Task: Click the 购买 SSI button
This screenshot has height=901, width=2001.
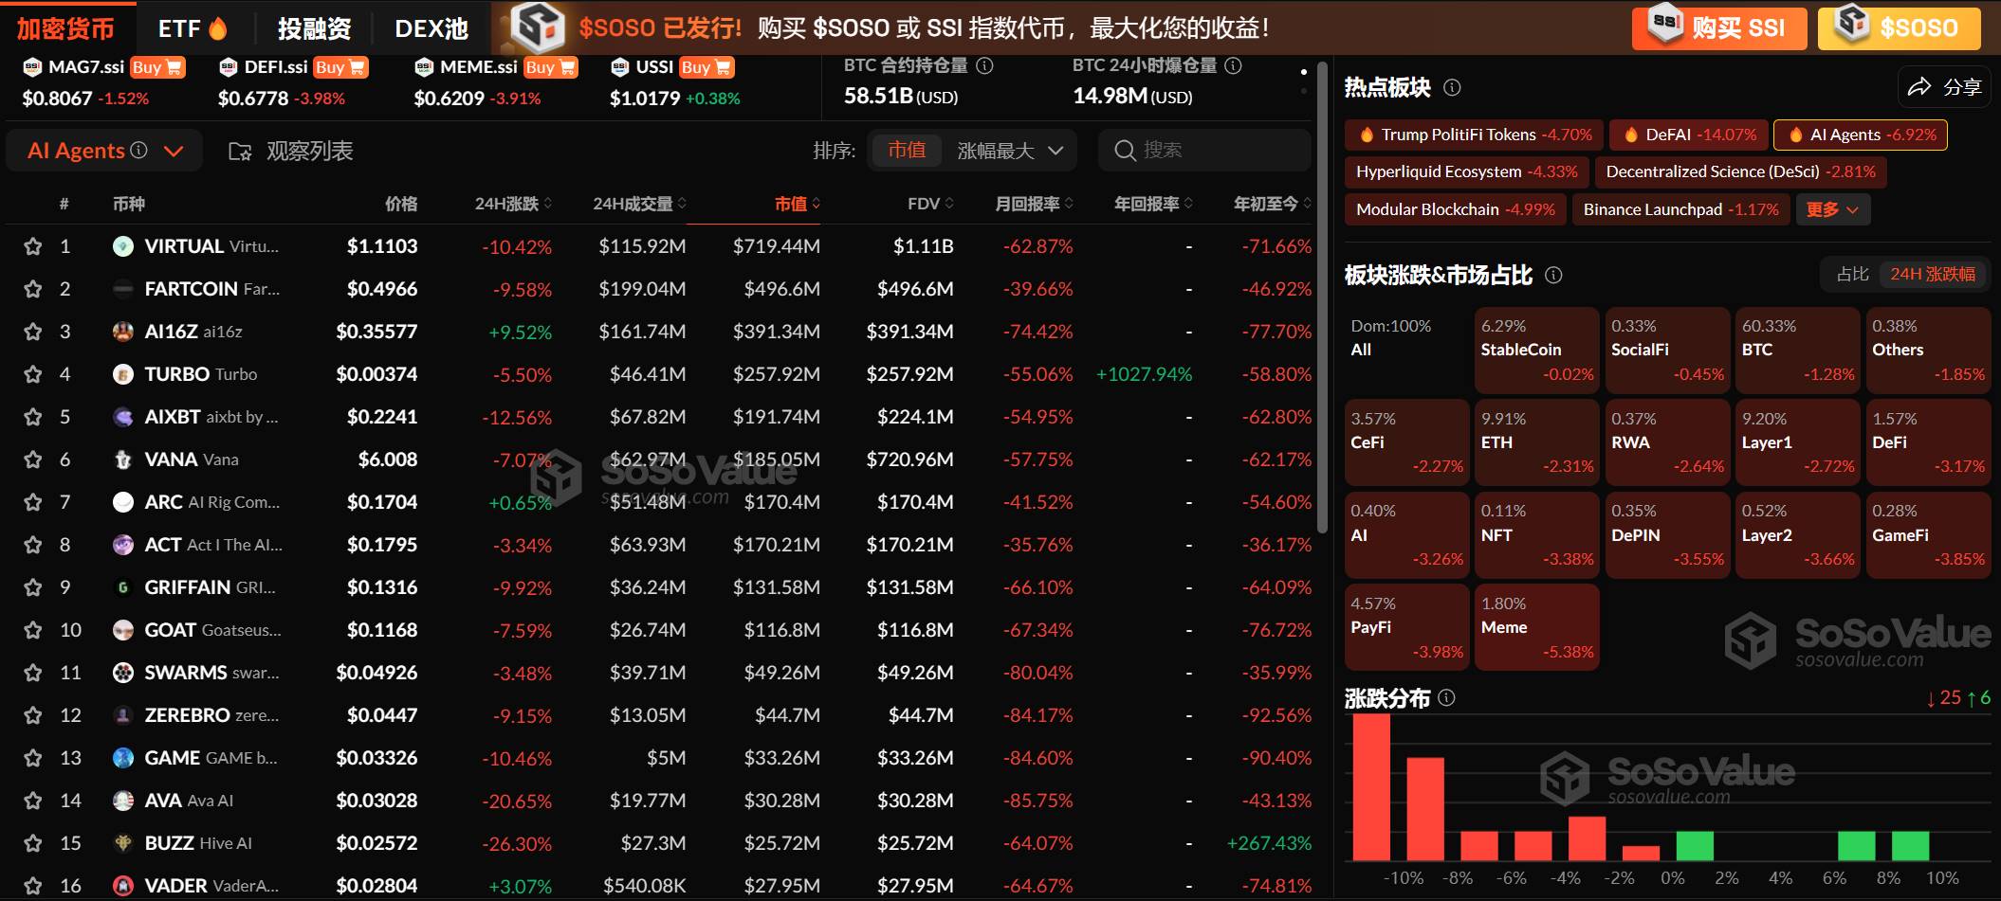Action: pyautogui.click(x=1718, y=28)
